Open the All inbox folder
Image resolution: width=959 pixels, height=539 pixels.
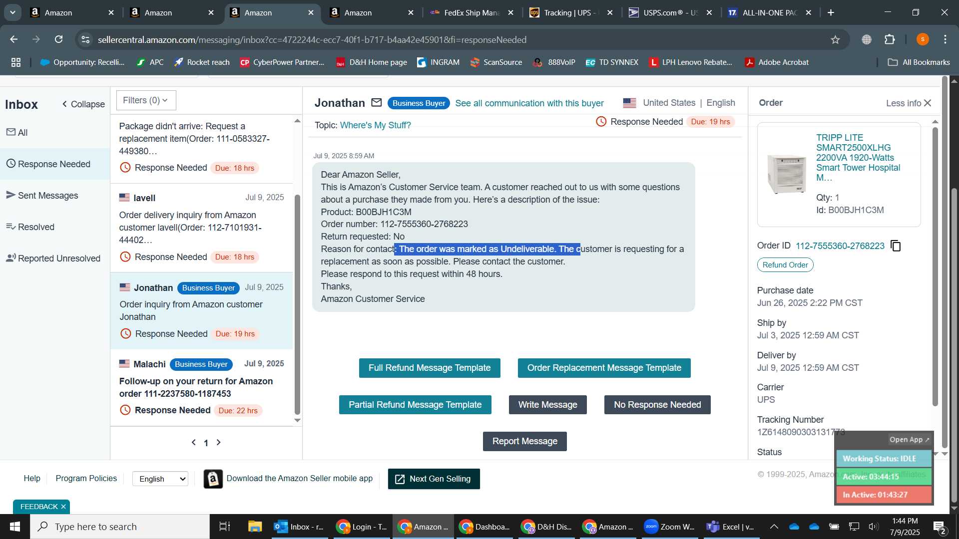coord(17,132)
